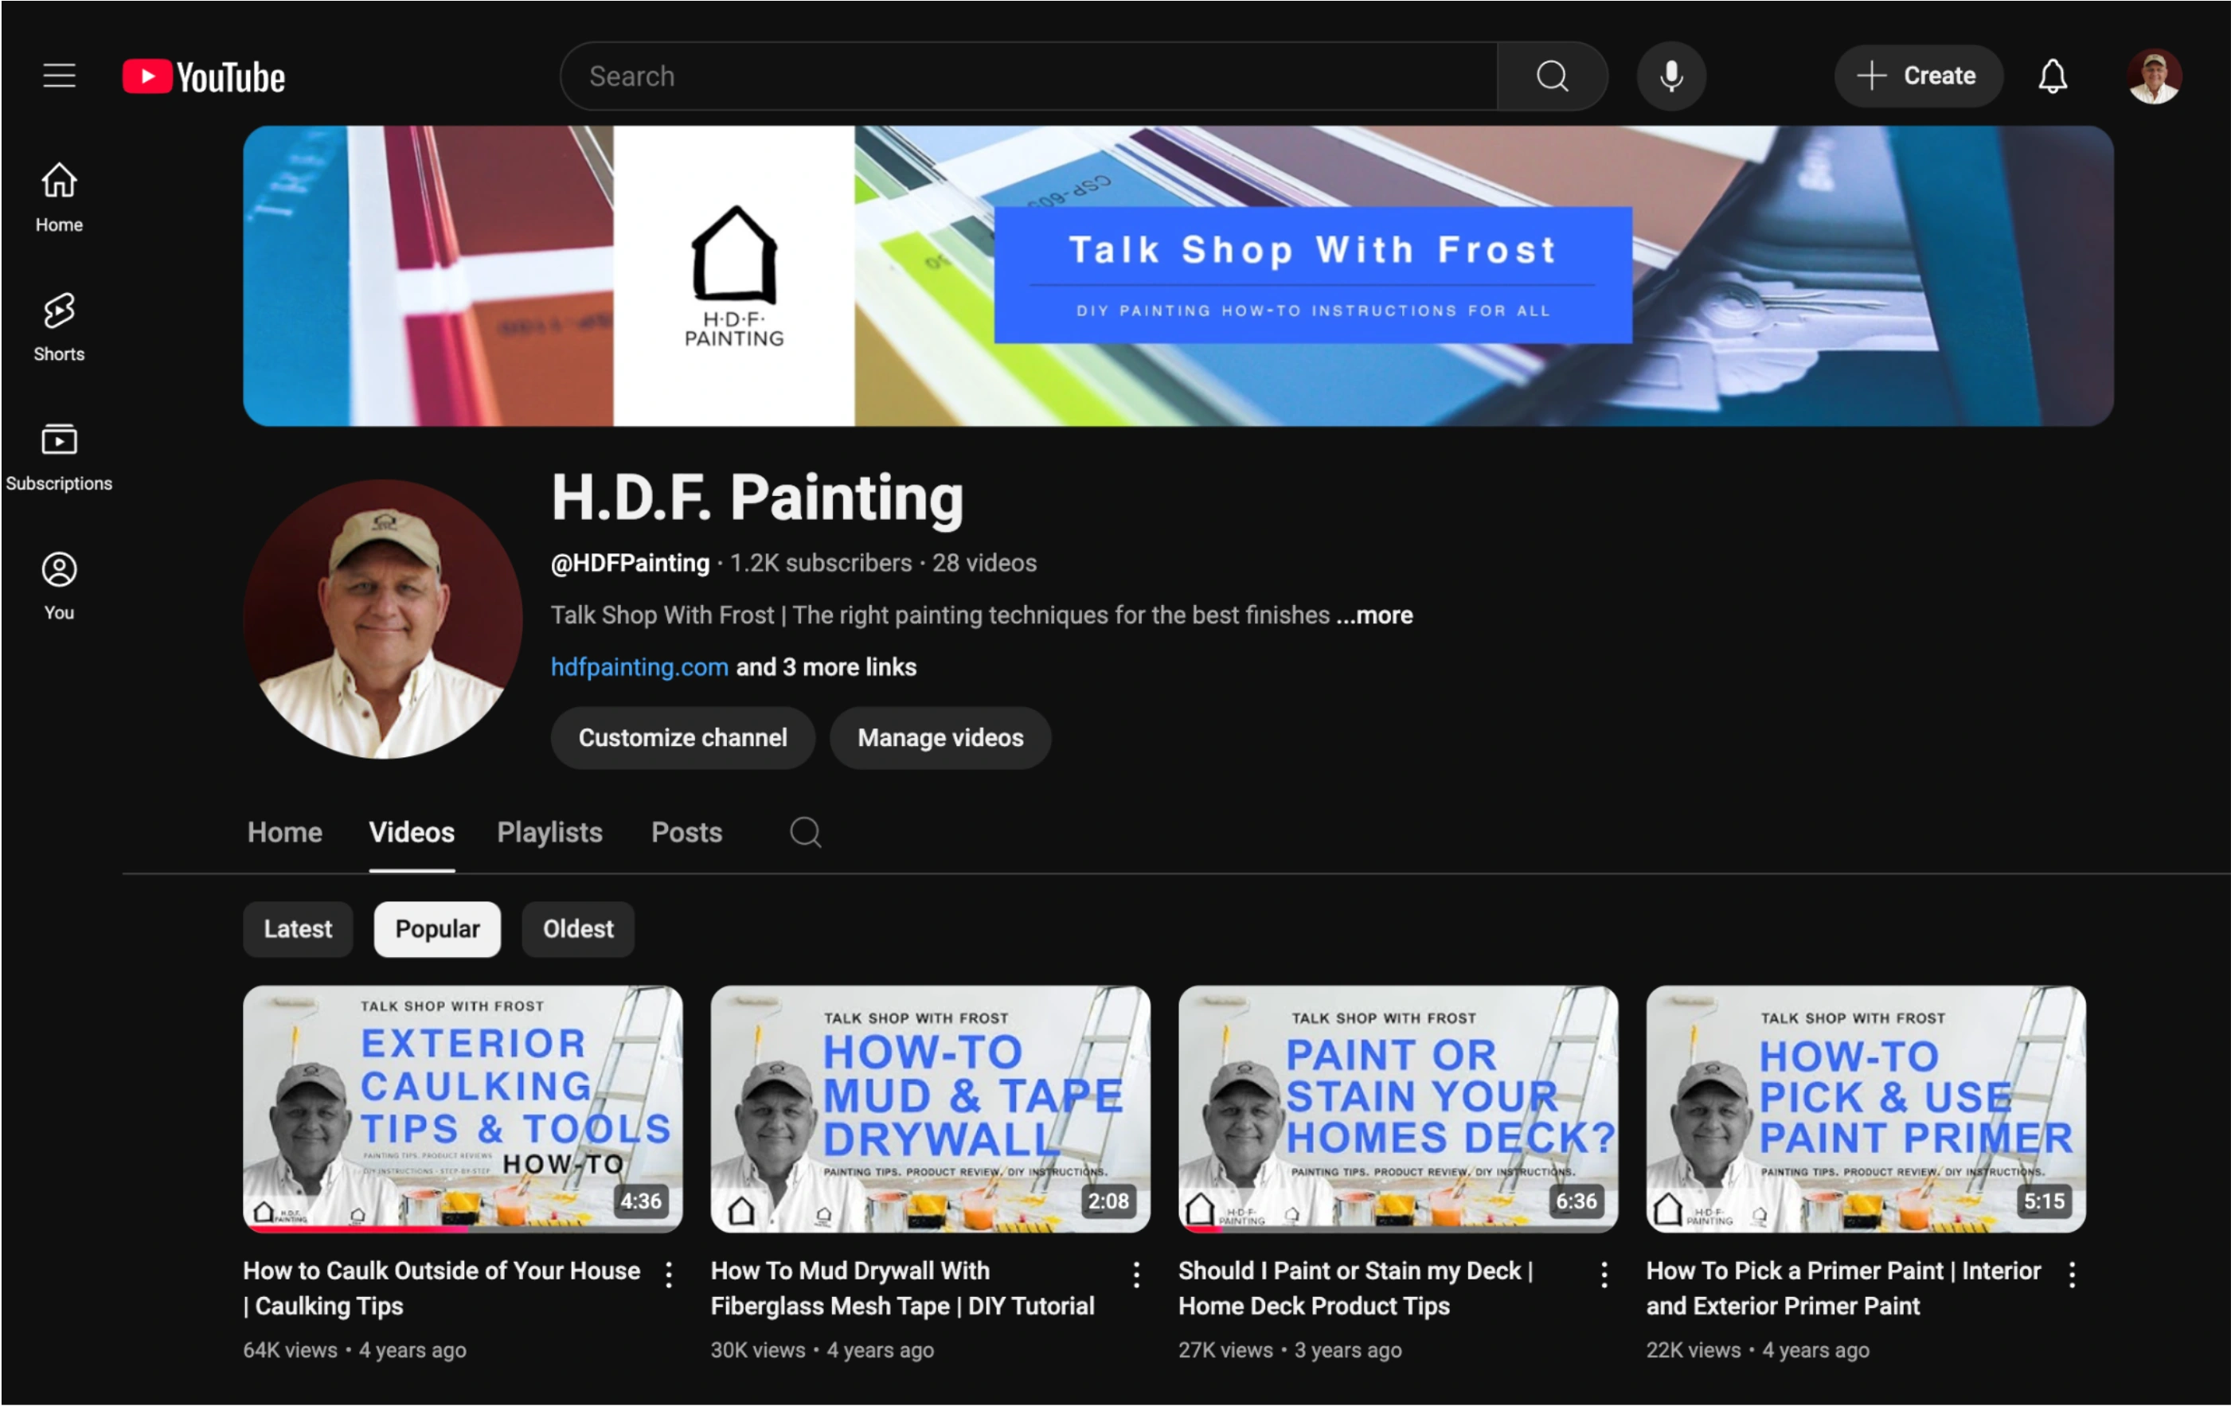Image resolution: width=2231 pixels, height=1406 pixels.
Task: Open the notifications bell
Action: tap(2052, 76)
